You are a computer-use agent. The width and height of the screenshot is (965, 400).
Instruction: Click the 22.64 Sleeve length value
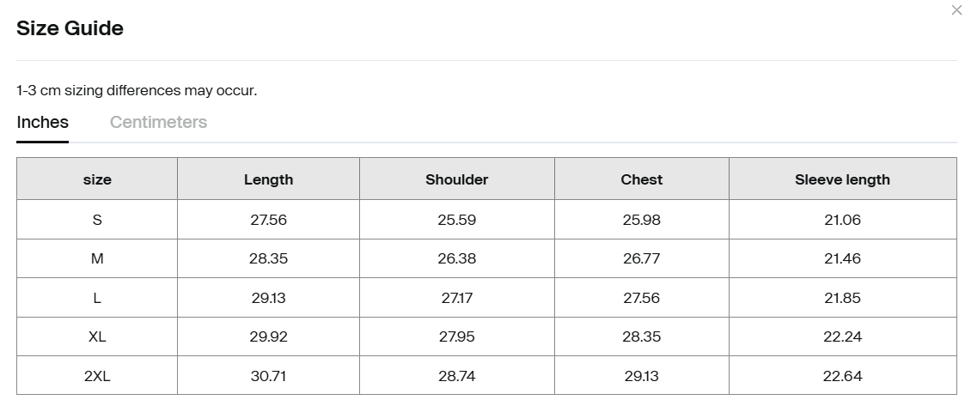click(x=842, y=376)
